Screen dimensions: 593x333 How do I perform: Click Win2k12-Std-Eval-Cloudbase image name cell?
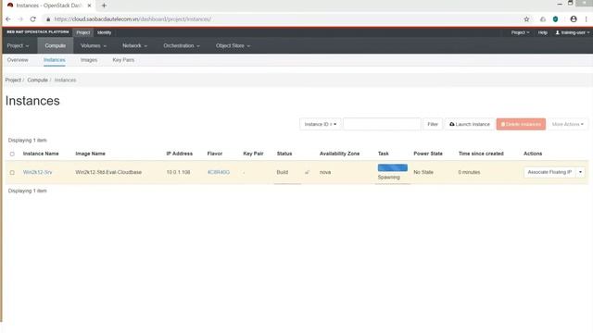[x=108, y=172]
